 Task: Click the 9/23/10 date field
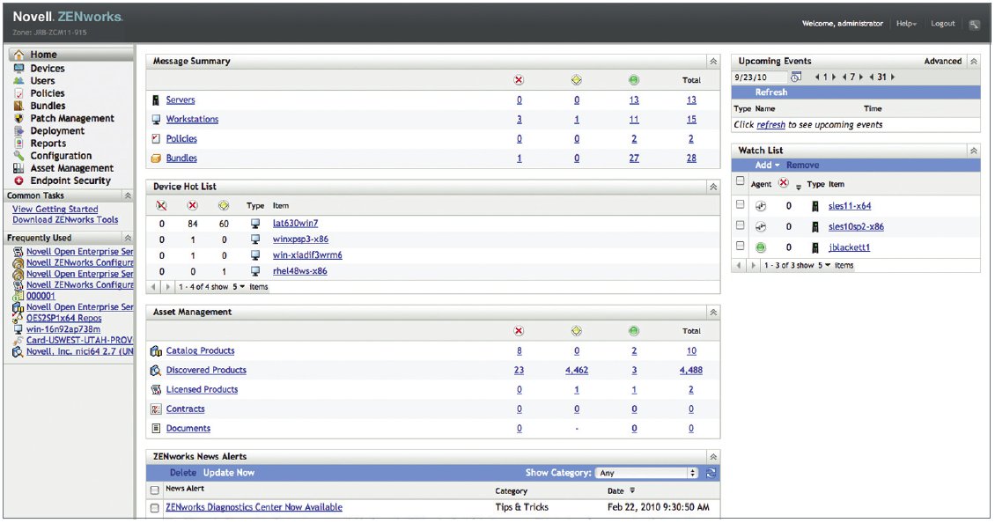[760, 77]
